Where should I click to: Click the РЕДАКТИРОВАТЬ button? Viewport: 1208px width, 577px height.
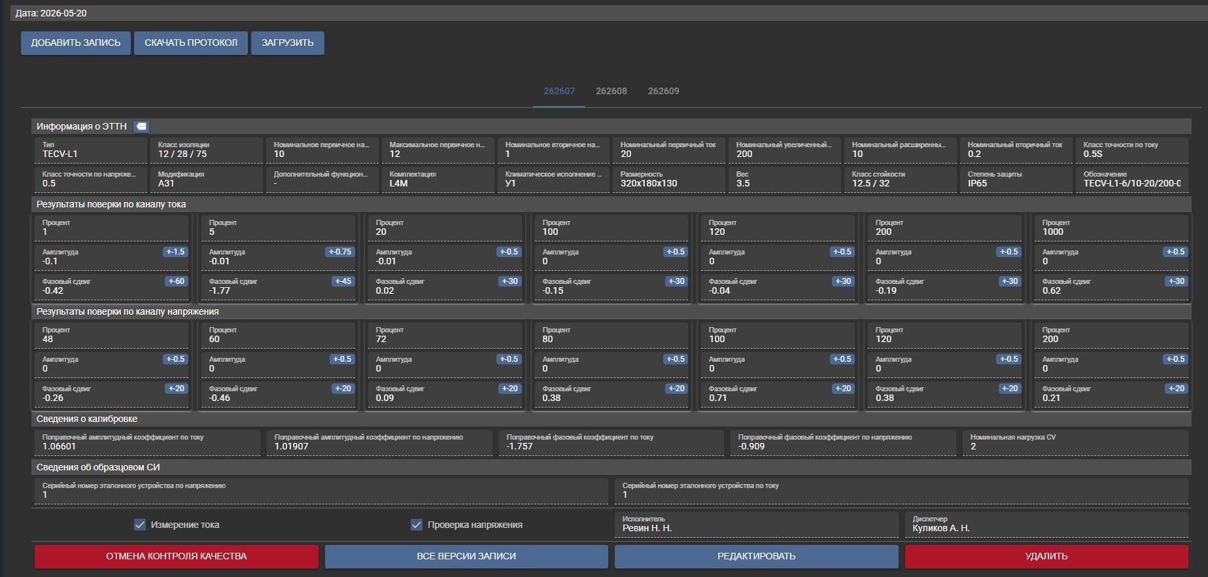click(x=757, y=556)
